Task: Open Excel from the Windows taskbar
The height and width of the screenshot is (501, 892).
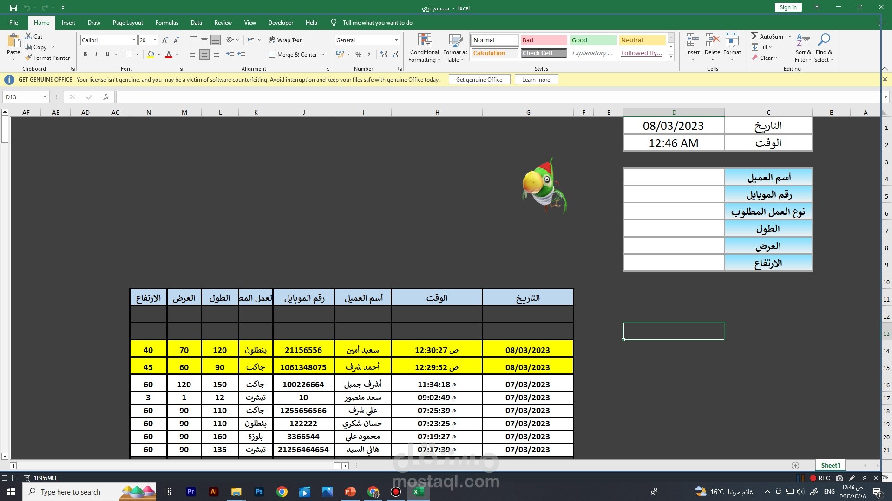Action: (418, 492)
